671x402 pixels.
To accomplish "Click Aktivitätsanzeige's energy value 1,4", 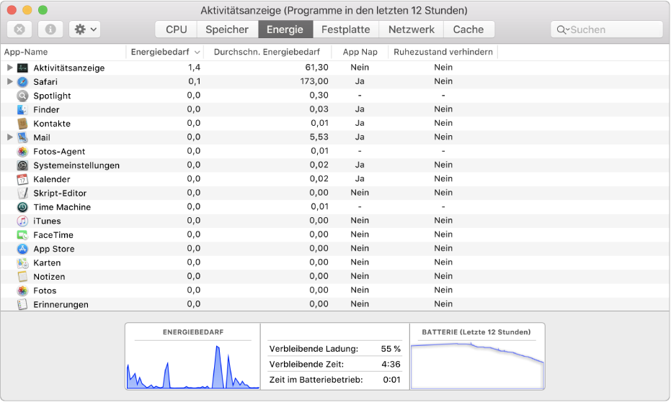I will point(194,67).
